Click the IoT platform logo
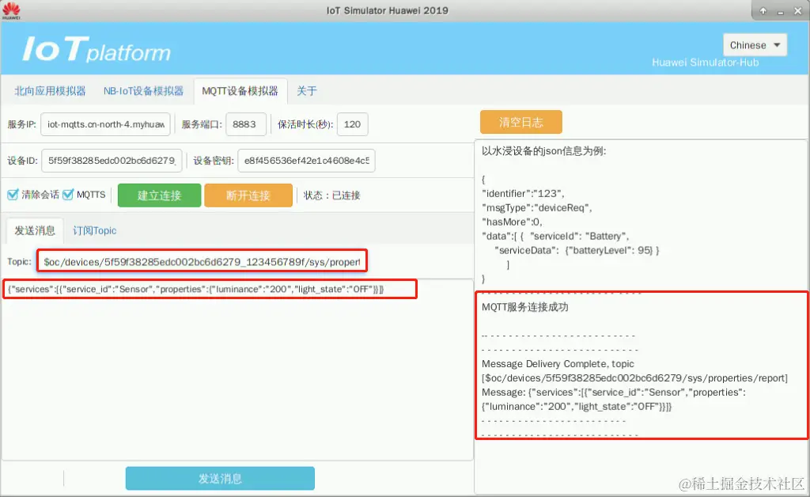Viewport: 810px width, 497px height. (97, 50)
